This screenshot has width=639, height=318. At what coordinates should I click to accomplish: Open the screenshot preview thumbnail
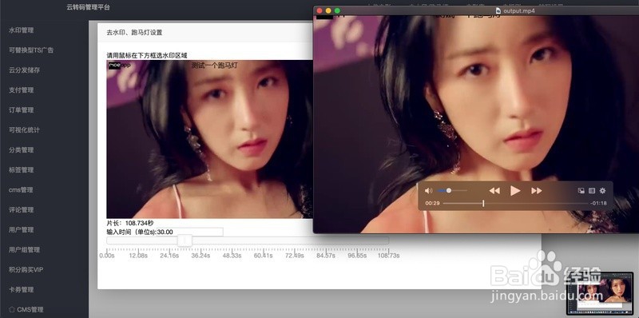[600, 293]
